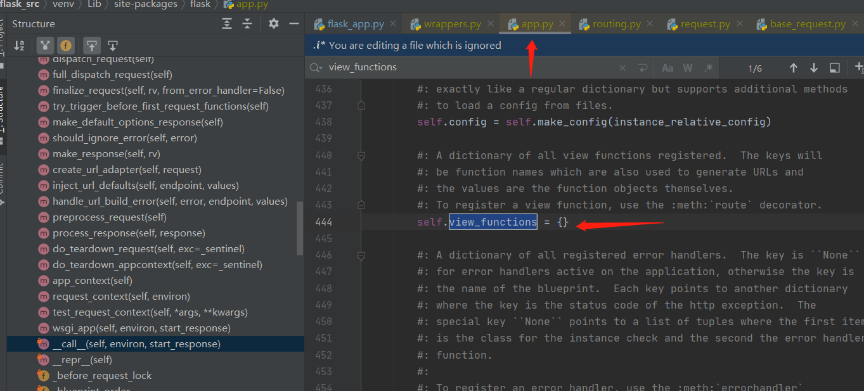This screenshot has width=864, height=391.
Task: Switch to flask_app.py editor tab
Action: click(356, 24)
